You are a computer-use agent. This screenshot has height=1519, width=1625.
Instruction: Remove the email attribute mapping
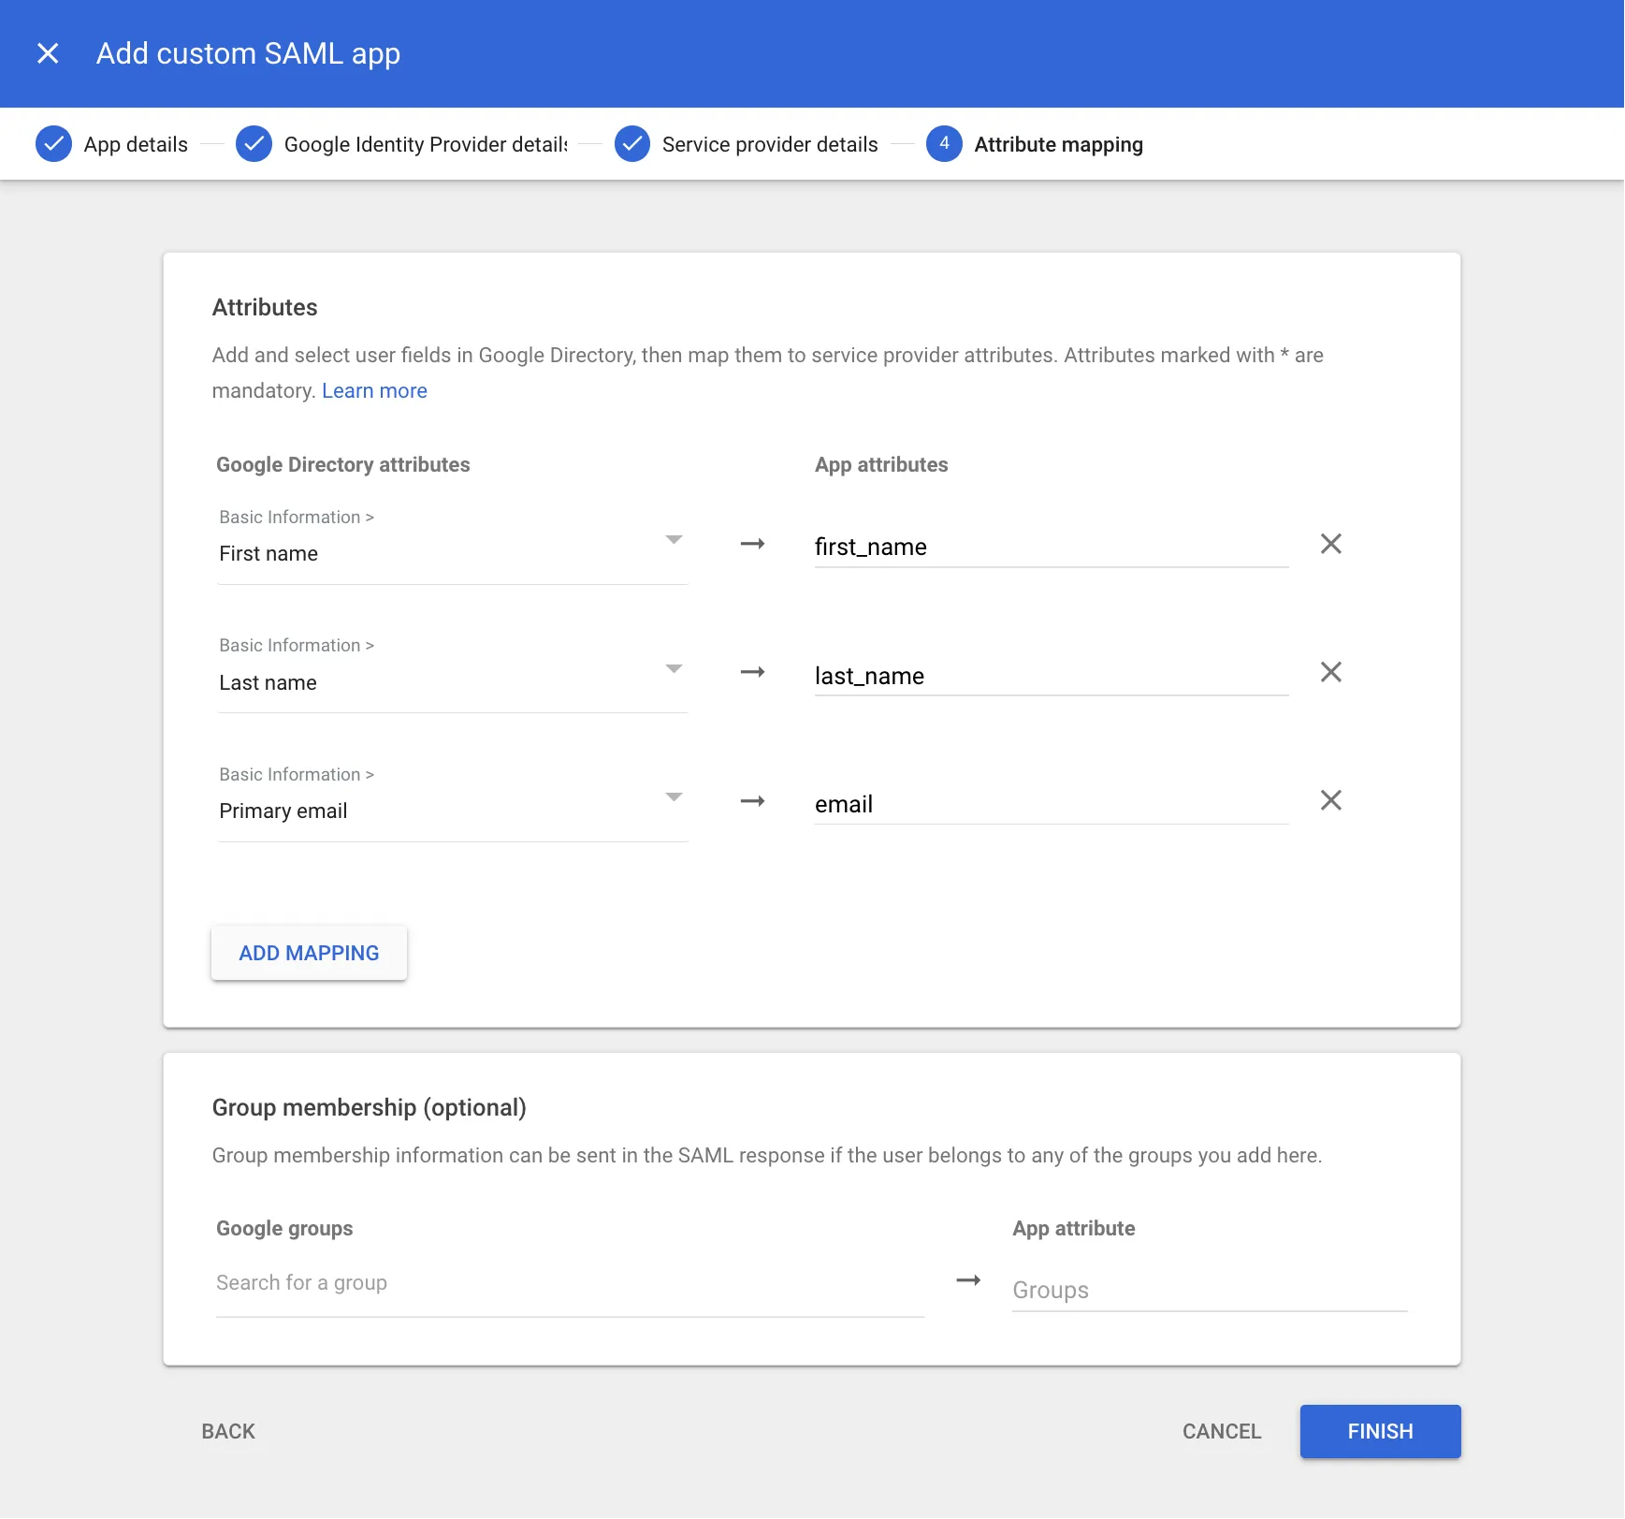pos(1330,800)
